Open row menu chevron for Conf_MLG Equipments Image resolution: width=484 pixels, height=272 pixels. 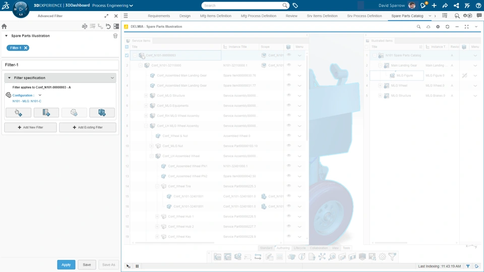coord(299,106)
